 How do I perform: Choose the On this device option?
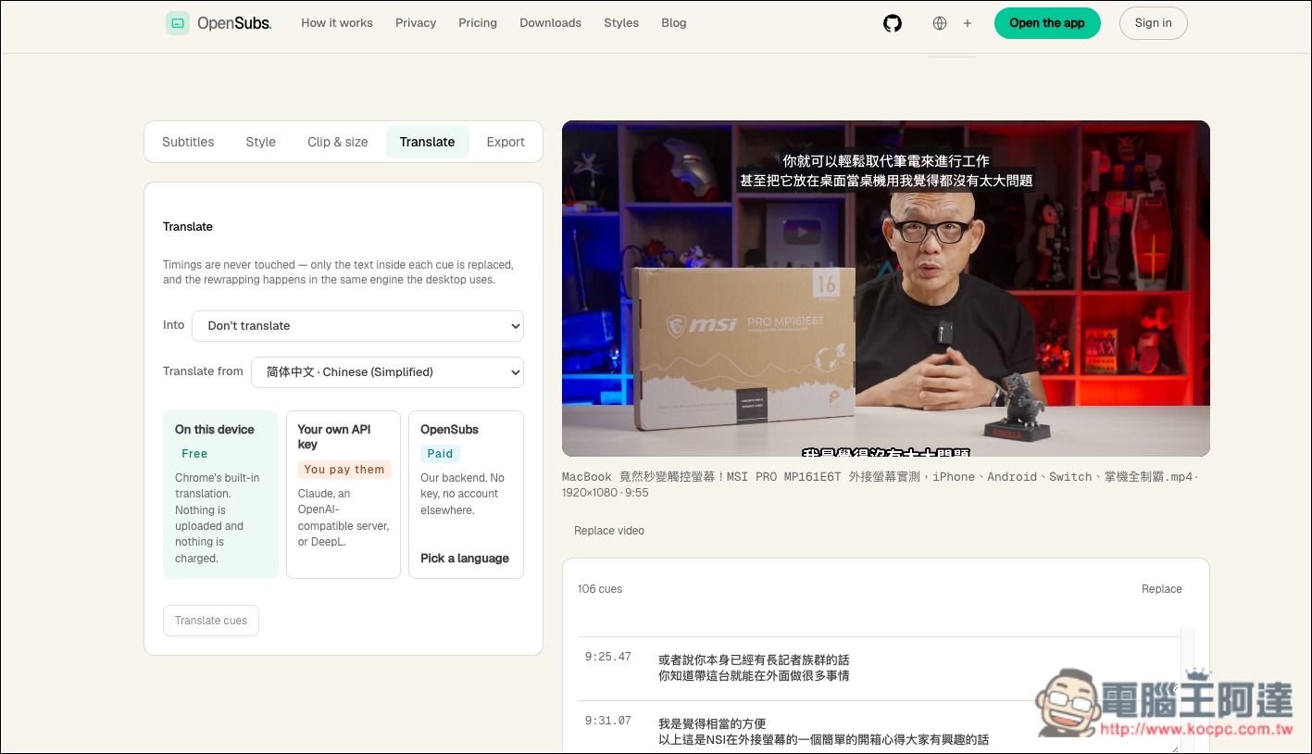click(x=220, y=495)
